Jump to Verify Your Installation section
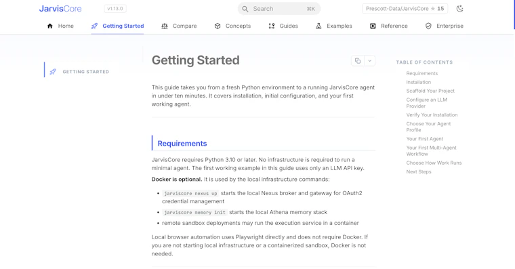 [432, 115]
